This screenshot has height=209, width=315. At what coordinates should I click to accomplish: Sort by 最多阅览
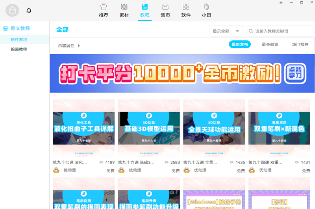[270, 44]
